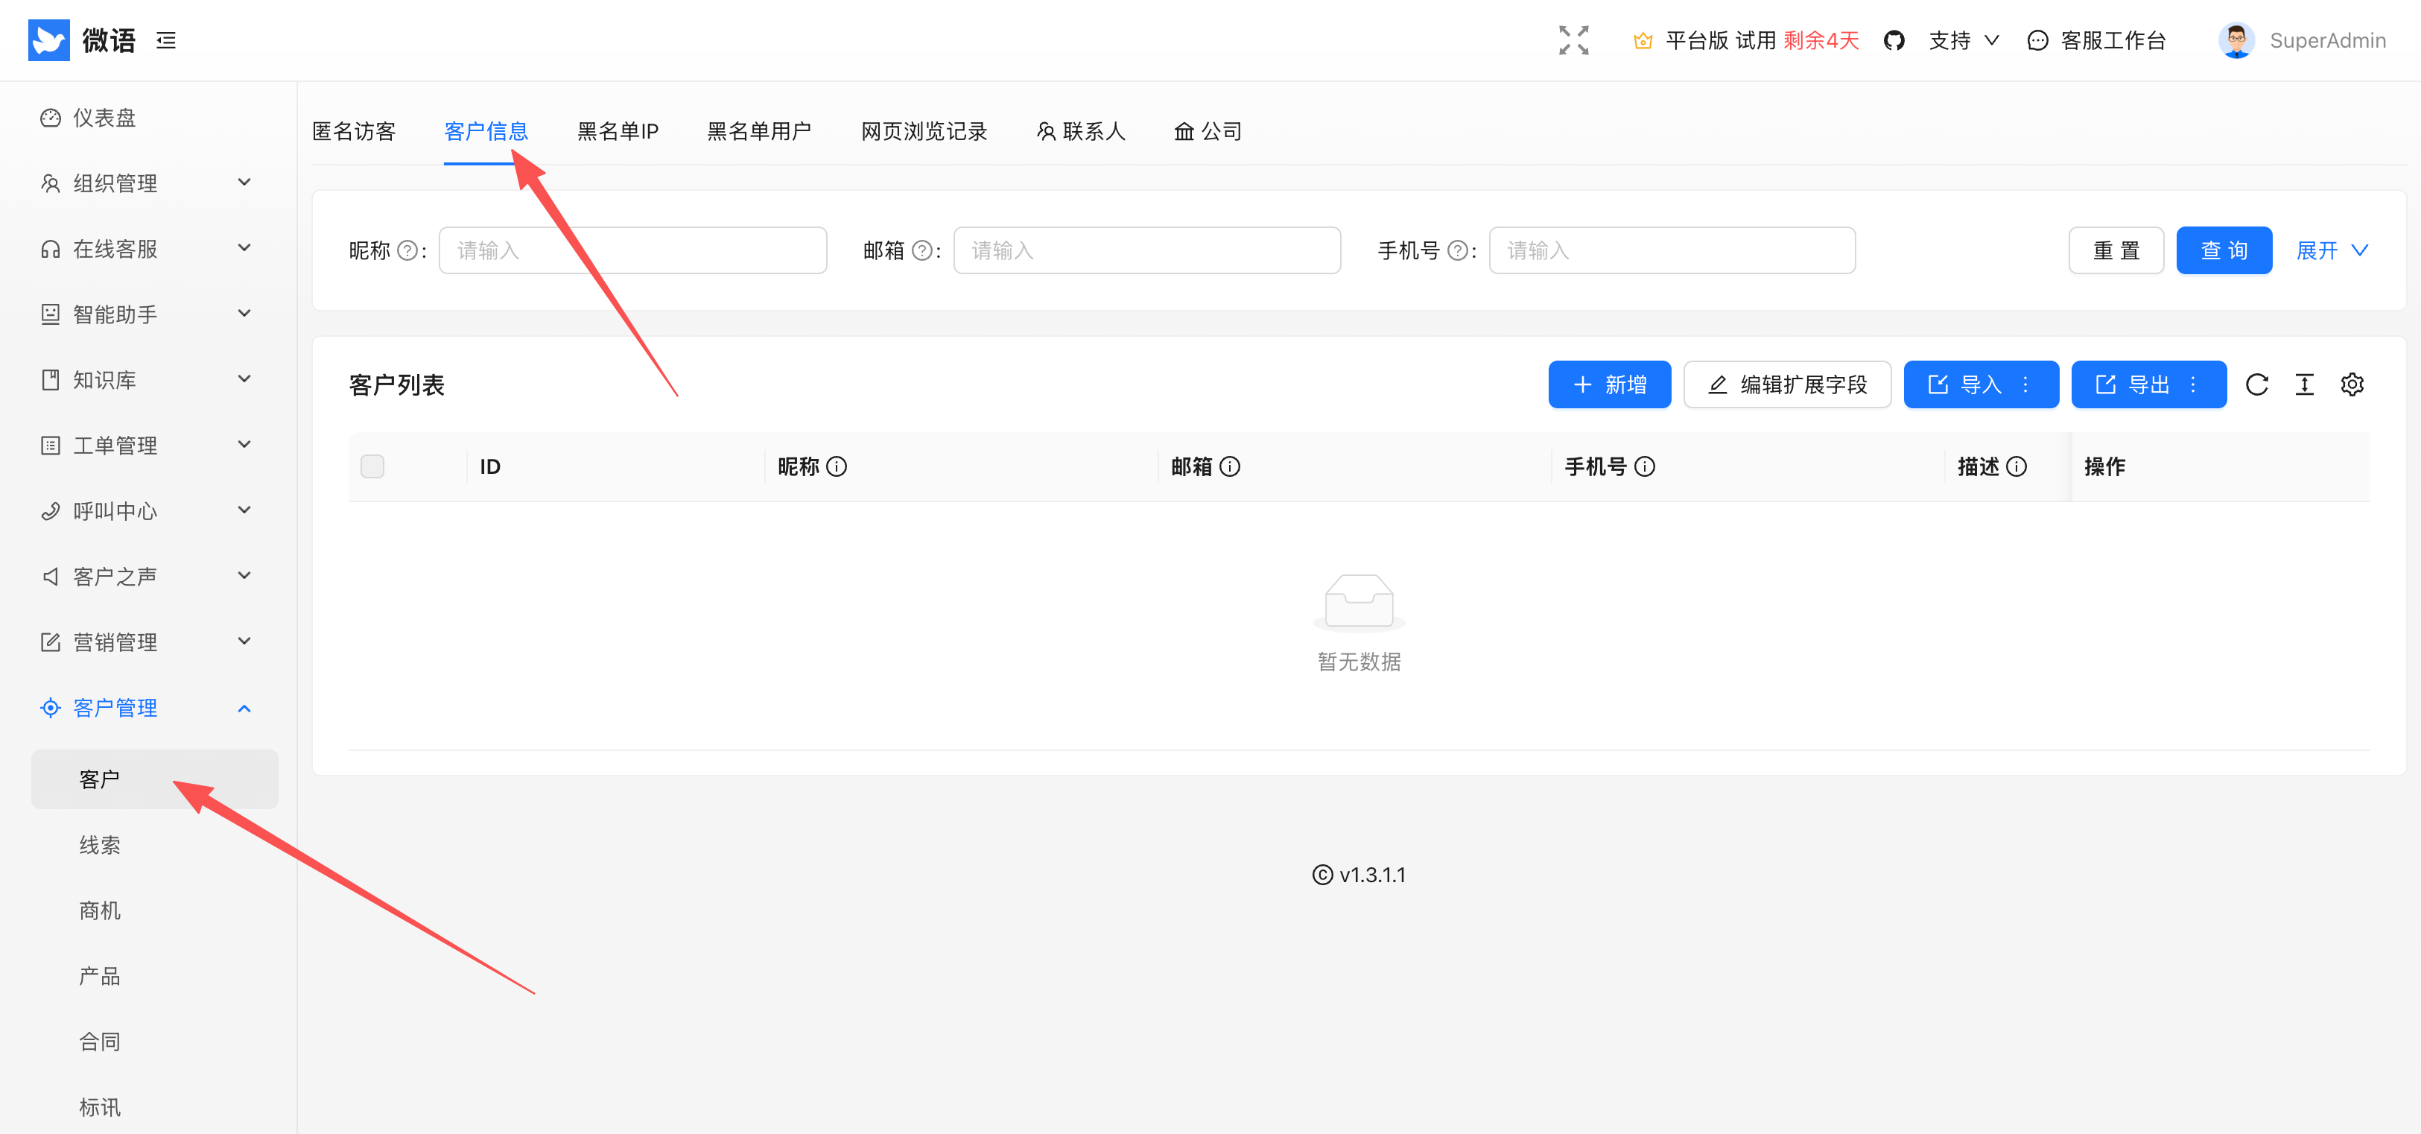The height and width of the screenshot is (1134, 2421).
Task: Expand the 客户之声 menu
Action: point(148,575)
